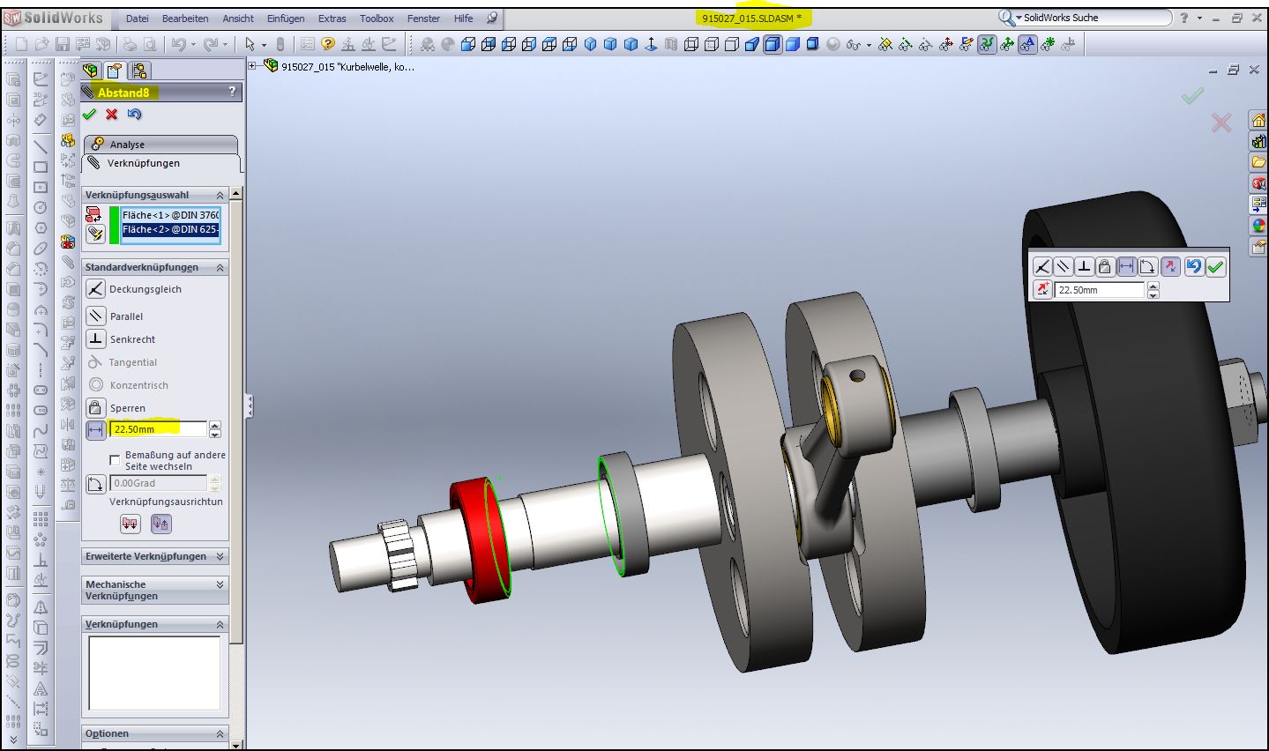Choose the Parallel mate type
This screenshot has height=751, width=1269.
click(96, 316)
